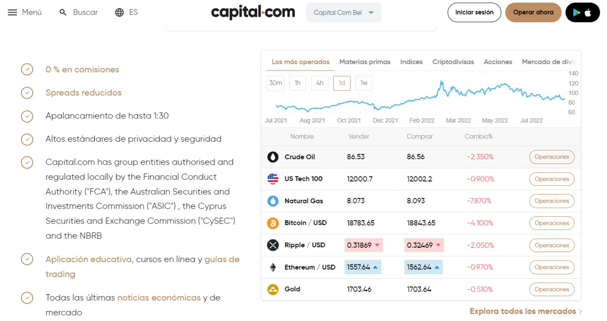This screenshot has height=321, width=607.
Task: Click the Ethereum buy price 1562.64
Action: pos(423,267)
